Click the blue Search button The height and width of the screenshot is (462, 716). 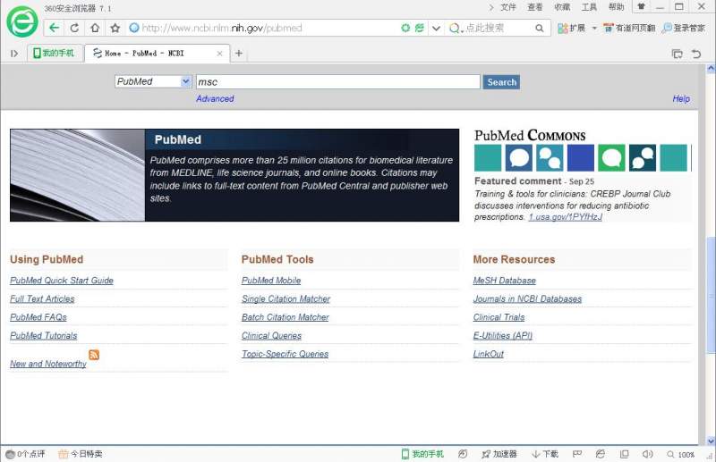tap(501, 82)
